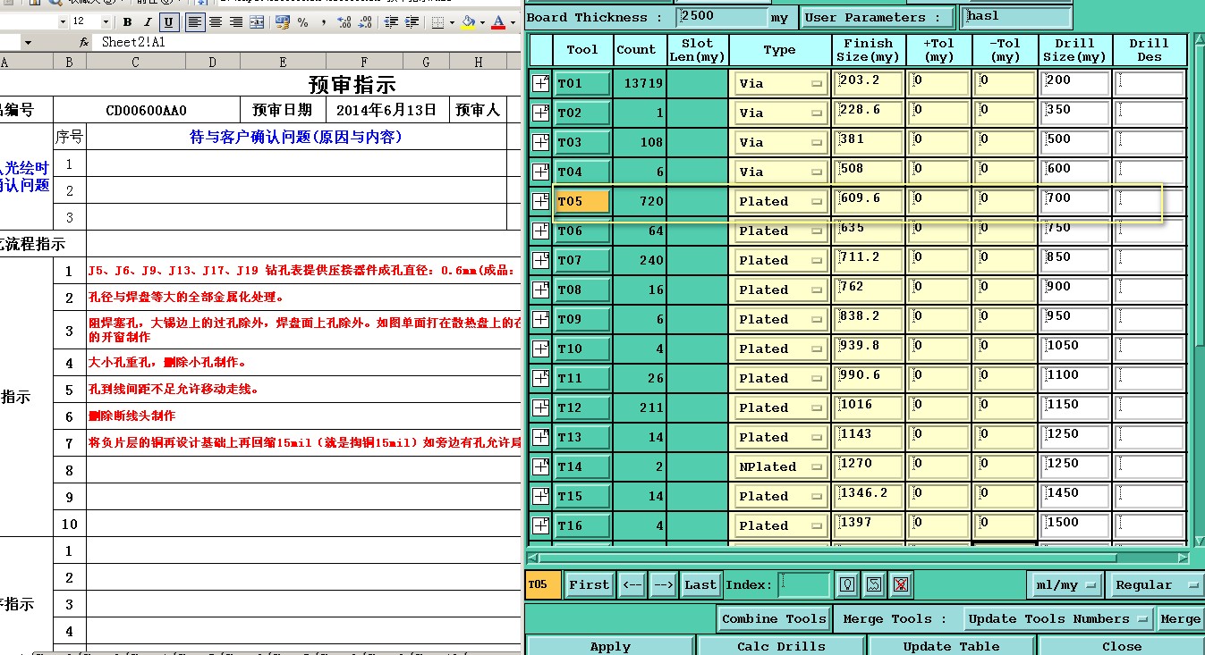Decrease indent in Excel toolbar
The image size is (1205, 655).
tap(391, 22)
